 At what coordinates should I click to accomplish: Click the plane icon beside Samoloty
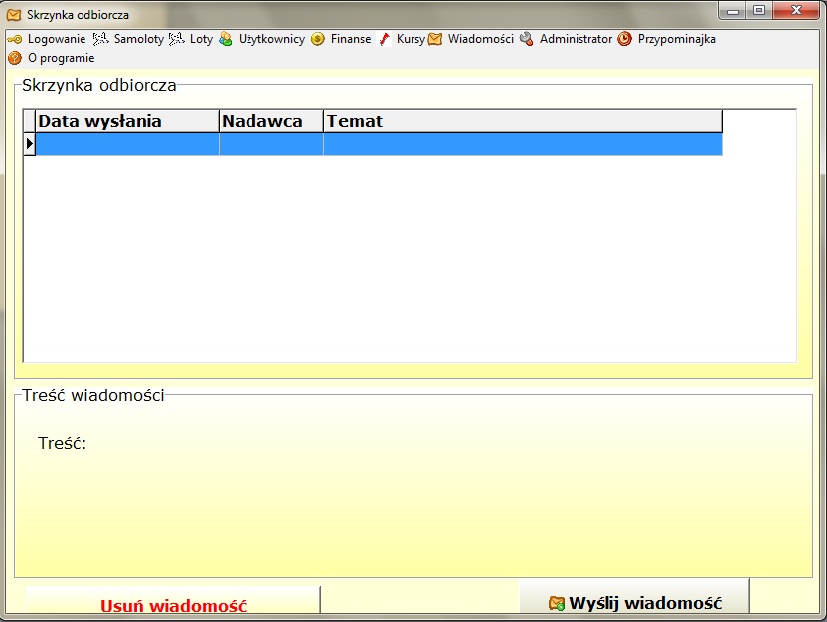pyautogui.click(x=100, y=39)
